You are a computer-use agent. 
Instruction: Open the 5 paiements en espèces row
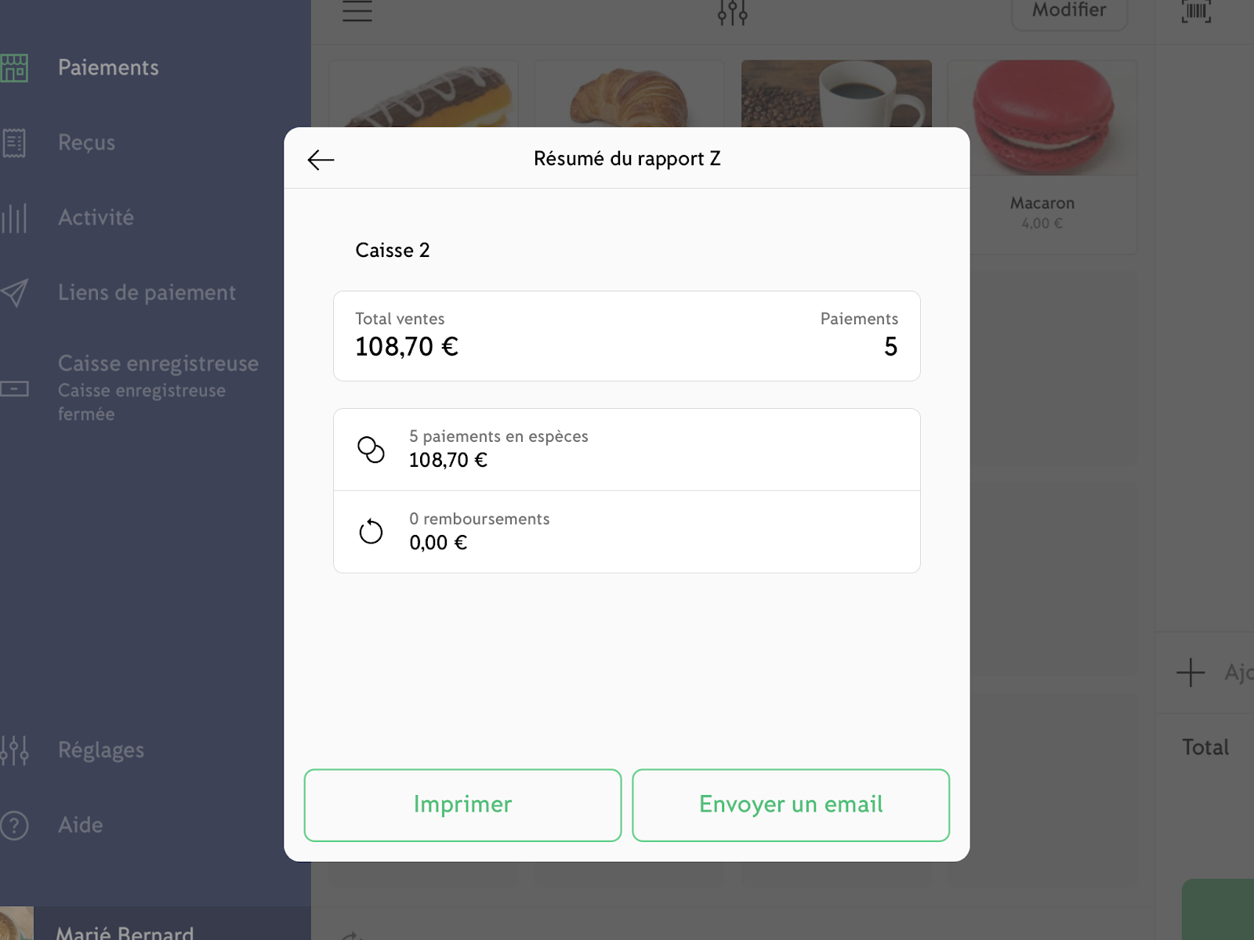pos(627,450)
